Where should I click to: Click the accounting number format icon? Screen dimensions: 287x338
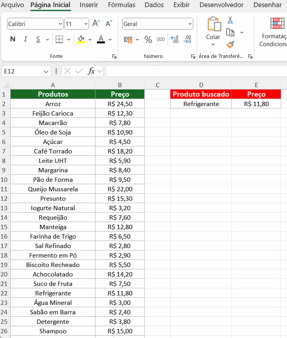pyautogui.click(x=128, y=40)
